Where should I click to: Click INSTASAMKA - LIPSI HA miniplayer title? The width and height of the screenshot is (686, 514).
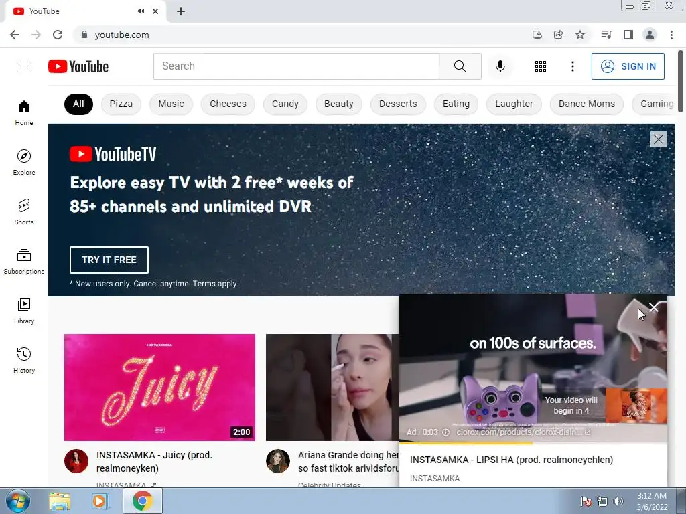click(511, 460)
